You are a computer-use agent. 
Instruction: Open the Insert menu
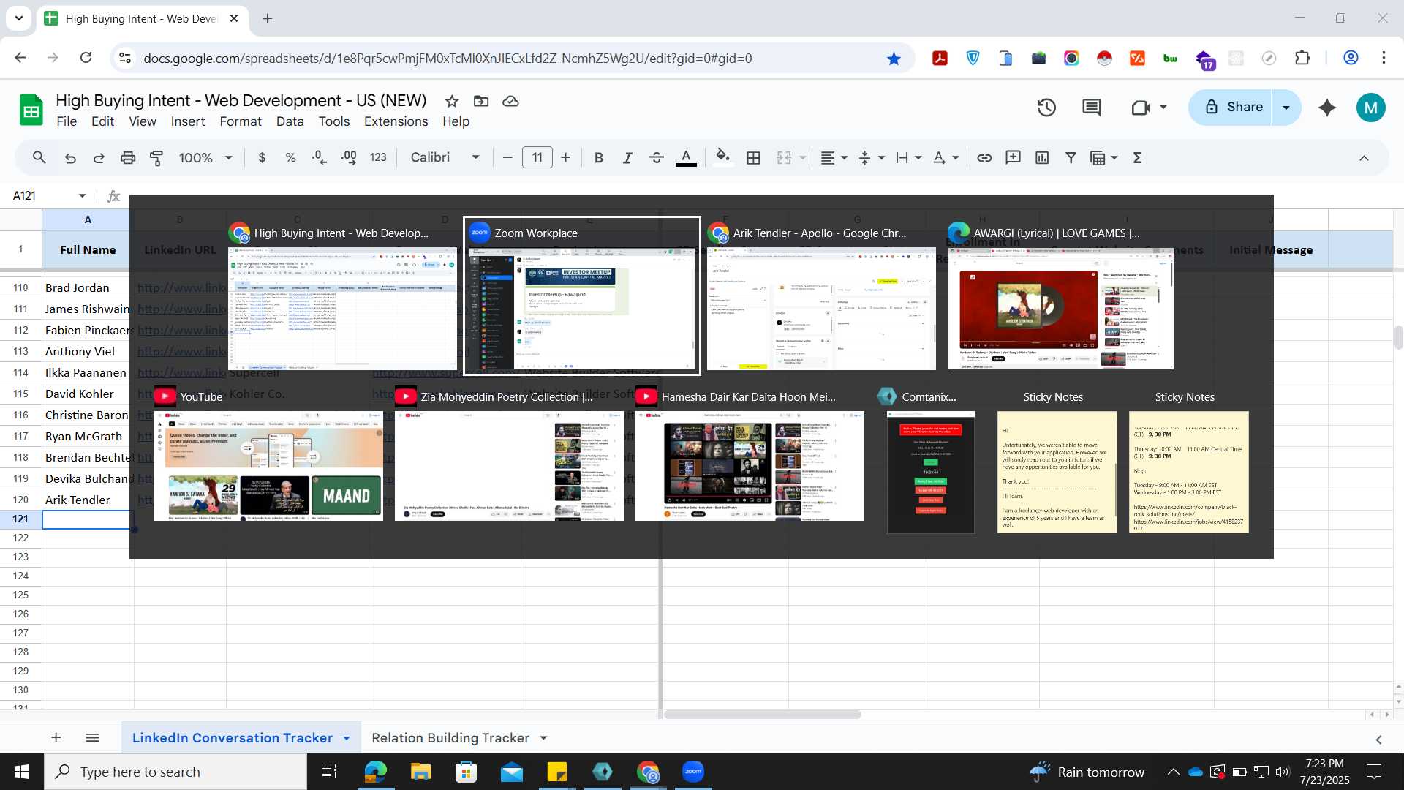point(188,121)
